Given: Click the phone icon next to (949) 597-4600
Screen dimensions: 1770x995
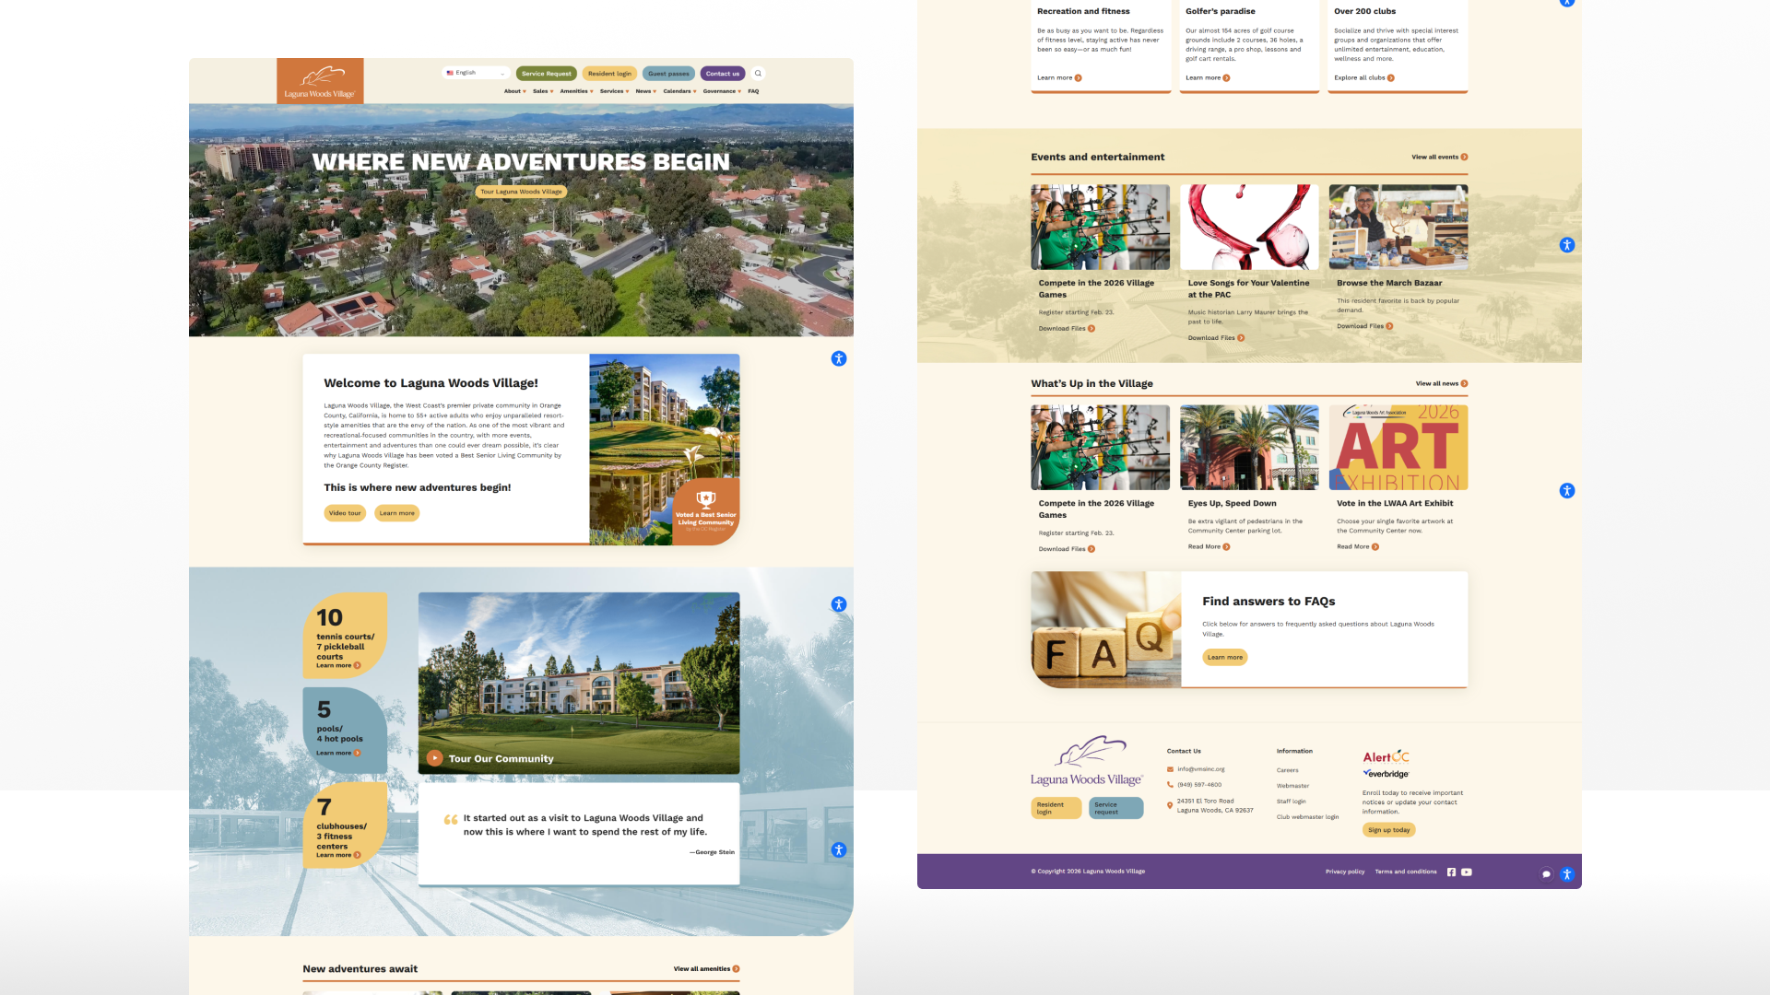Looking at the screenshot, I should click(1170, 785).
